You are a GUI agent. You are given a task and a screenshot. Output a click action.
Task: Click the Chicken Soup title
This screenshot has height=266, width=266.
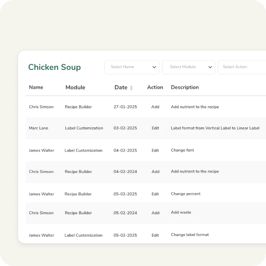coord(54,67)
